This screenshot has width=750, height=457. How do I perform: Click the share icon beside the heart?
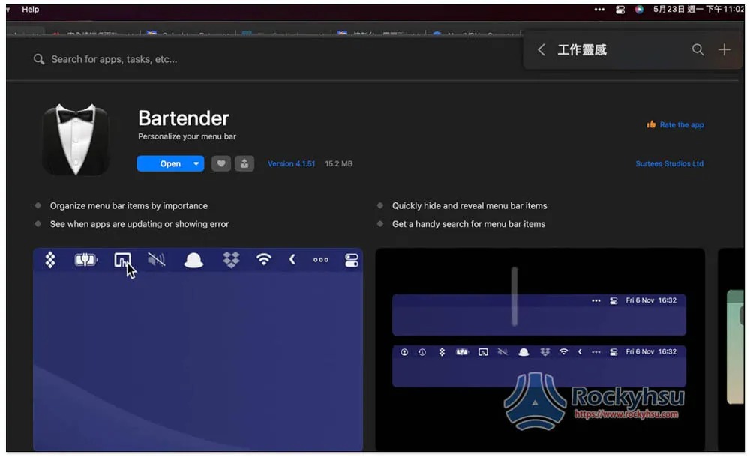pyautogui.click(x=244, y=163)
